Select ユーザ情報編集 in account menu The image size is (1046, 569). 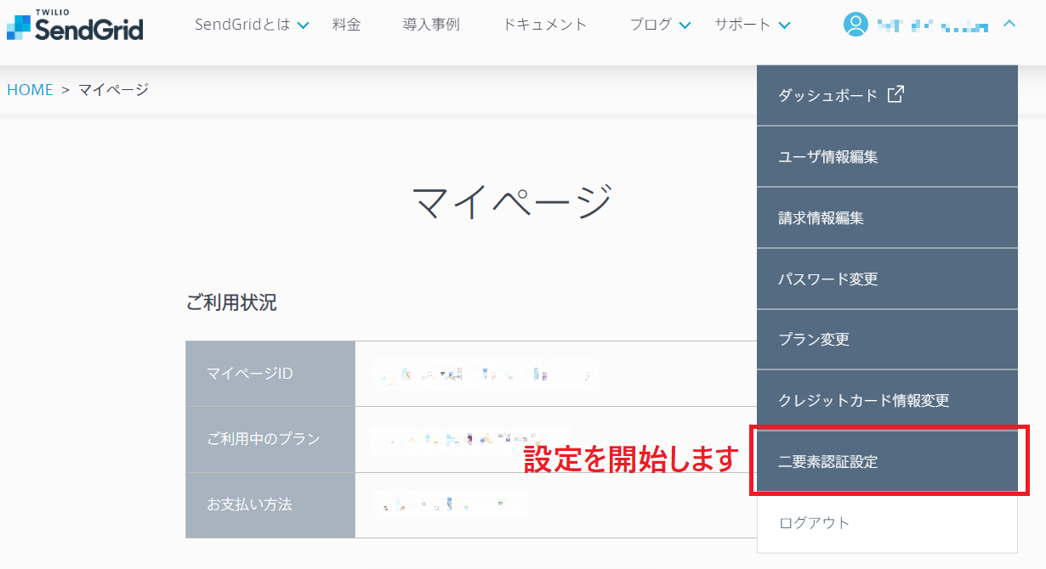(x=887, y=156)
